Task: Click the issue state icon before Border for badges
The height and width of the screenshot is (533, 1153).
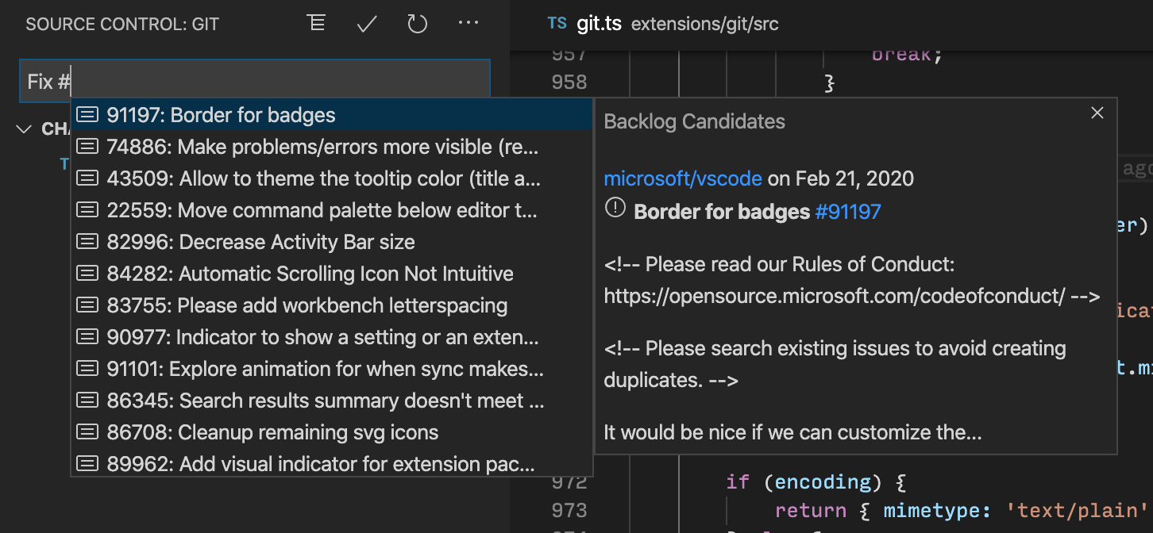Action: [x=615, y=209]
